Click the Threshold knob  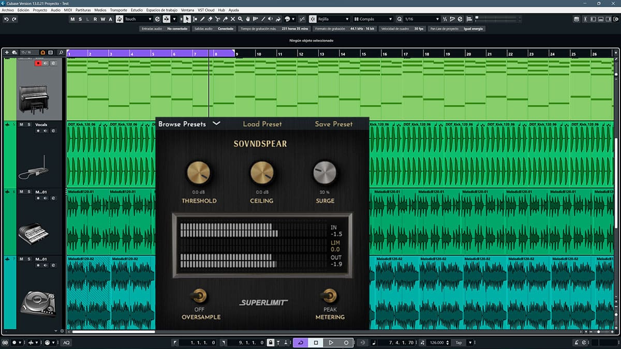tap(199, 173)
